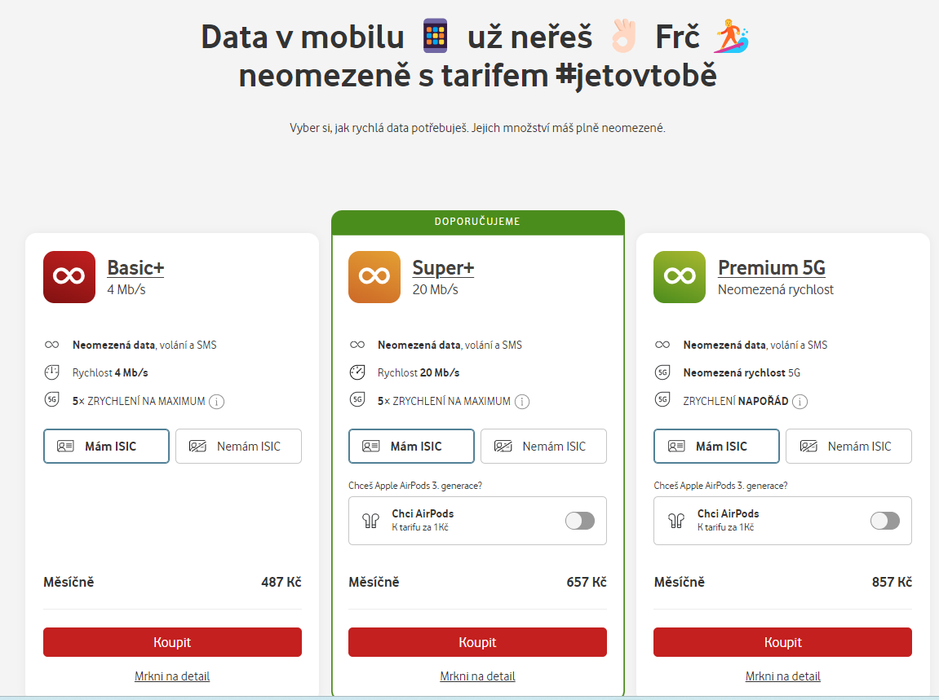Buy the Basic+ plan with Koupit

172,642
